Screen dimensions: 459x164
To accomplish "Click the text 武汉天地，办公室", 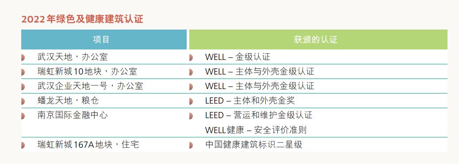I will coord(73,56).
